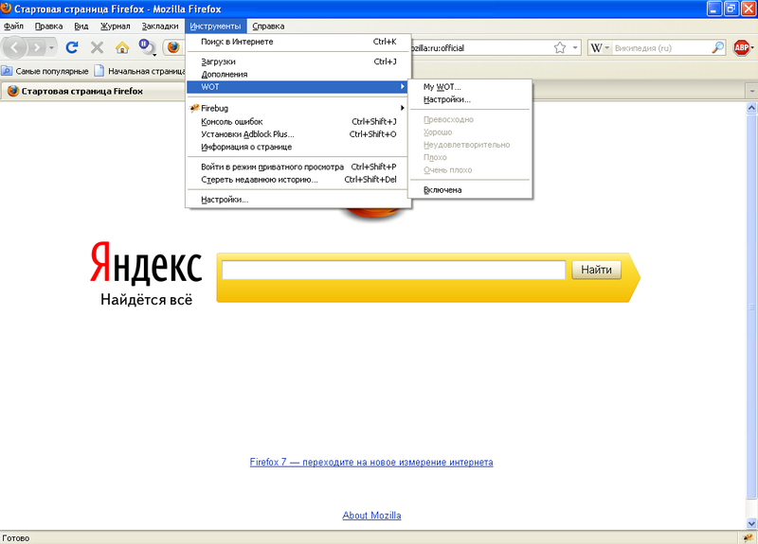Image resolution: width=758 pixels, height=544 pixels.
Task: Go to the Home page icon
Action: 122,47
